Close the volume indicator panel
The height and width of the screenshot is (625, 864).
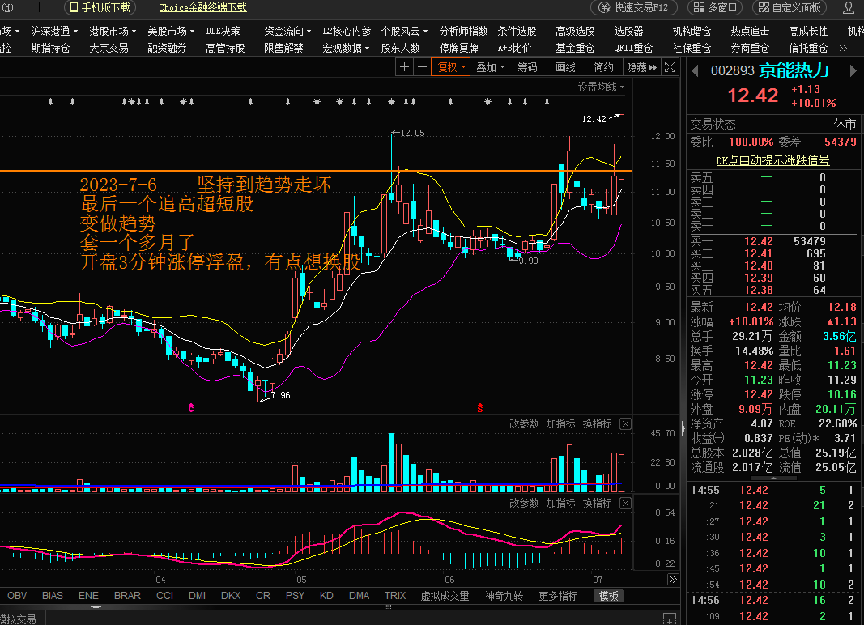point(625,424)
